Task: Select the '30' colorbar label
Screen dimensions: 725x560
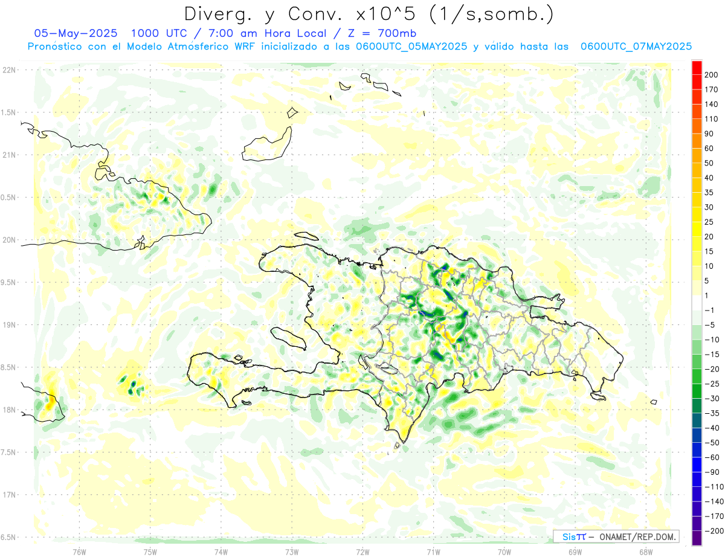Action: [x=709, y=207]
